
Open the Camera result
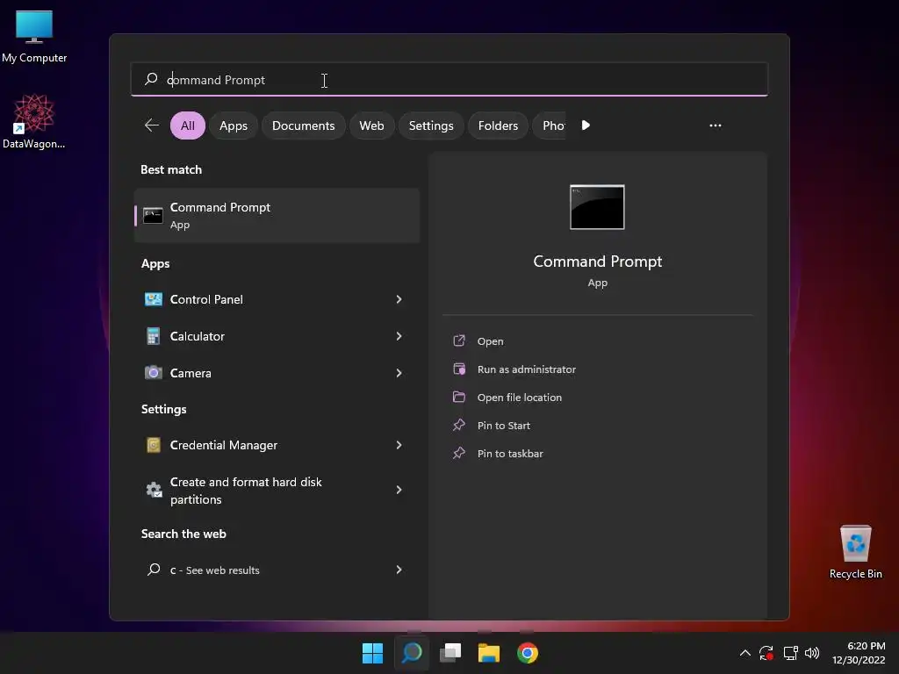tap(277, 372)
